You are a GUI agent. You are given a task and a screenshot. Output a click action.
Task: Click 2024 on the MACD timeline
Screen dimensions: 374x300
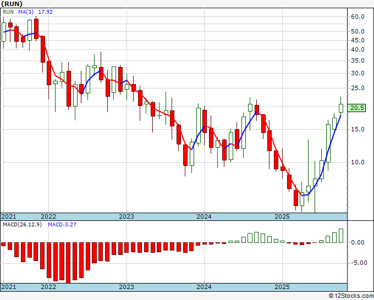click(204, 287)
